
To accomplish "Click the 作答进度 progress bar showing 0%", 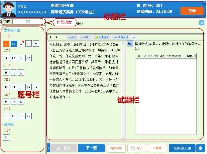I will click(28, 22).
